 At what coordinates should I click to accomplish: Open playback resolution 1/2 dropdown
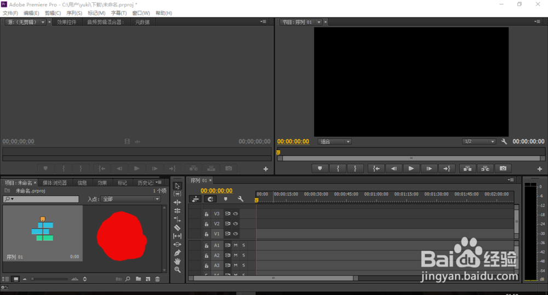coord(479,141)
